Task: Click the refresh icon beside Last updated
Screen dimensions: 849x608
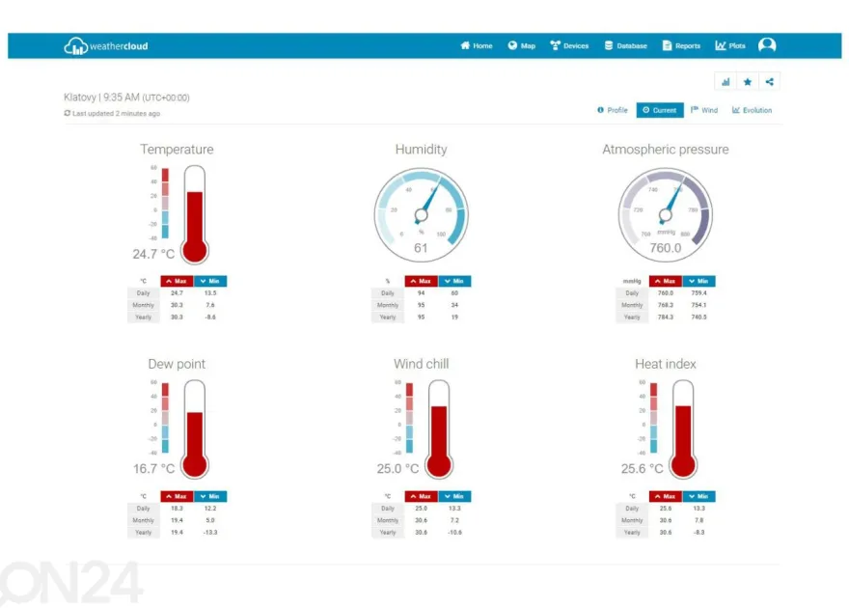Action: coord(68,113)
